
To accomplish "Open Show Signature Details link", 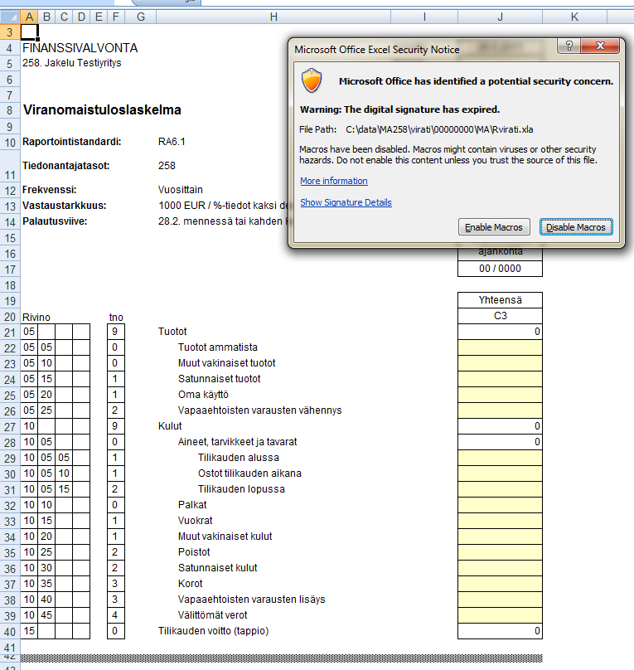I will [346, 202].
